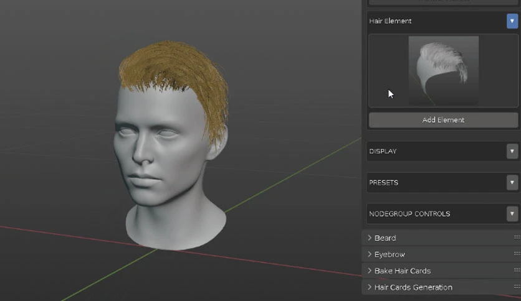Screen dimensions: 521x301
Task: Click the Beard panel drag handle
Action: 517,238
